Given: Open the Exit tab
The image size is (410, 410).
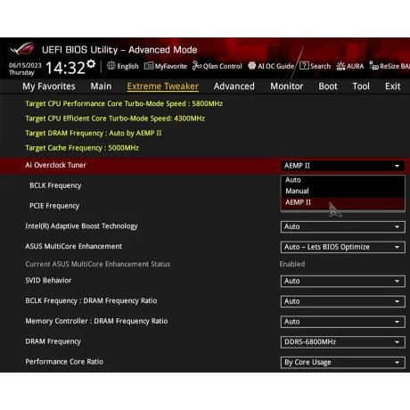Looking at the screenshot, I should click(x=392, y=86).
